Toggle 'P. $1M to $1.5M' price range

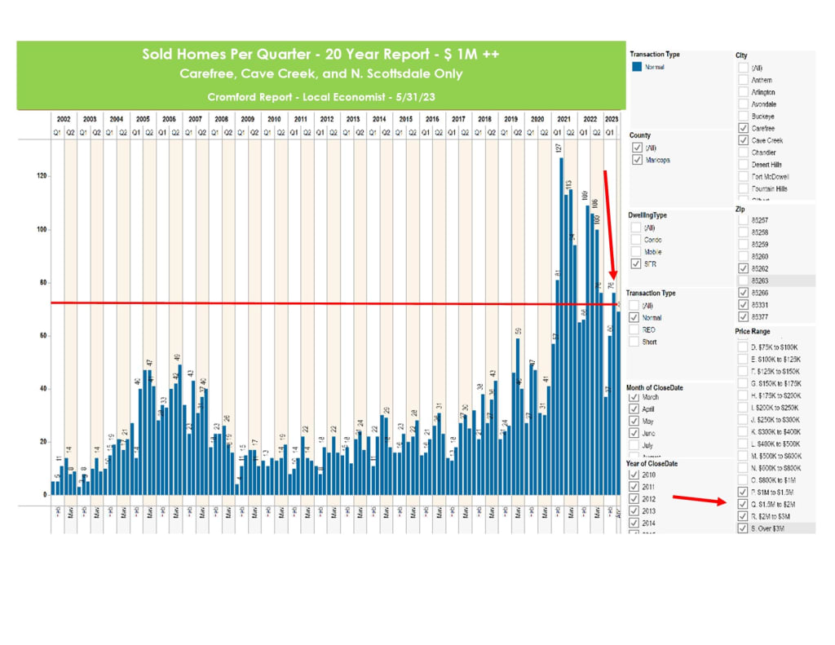coord(741,493)
